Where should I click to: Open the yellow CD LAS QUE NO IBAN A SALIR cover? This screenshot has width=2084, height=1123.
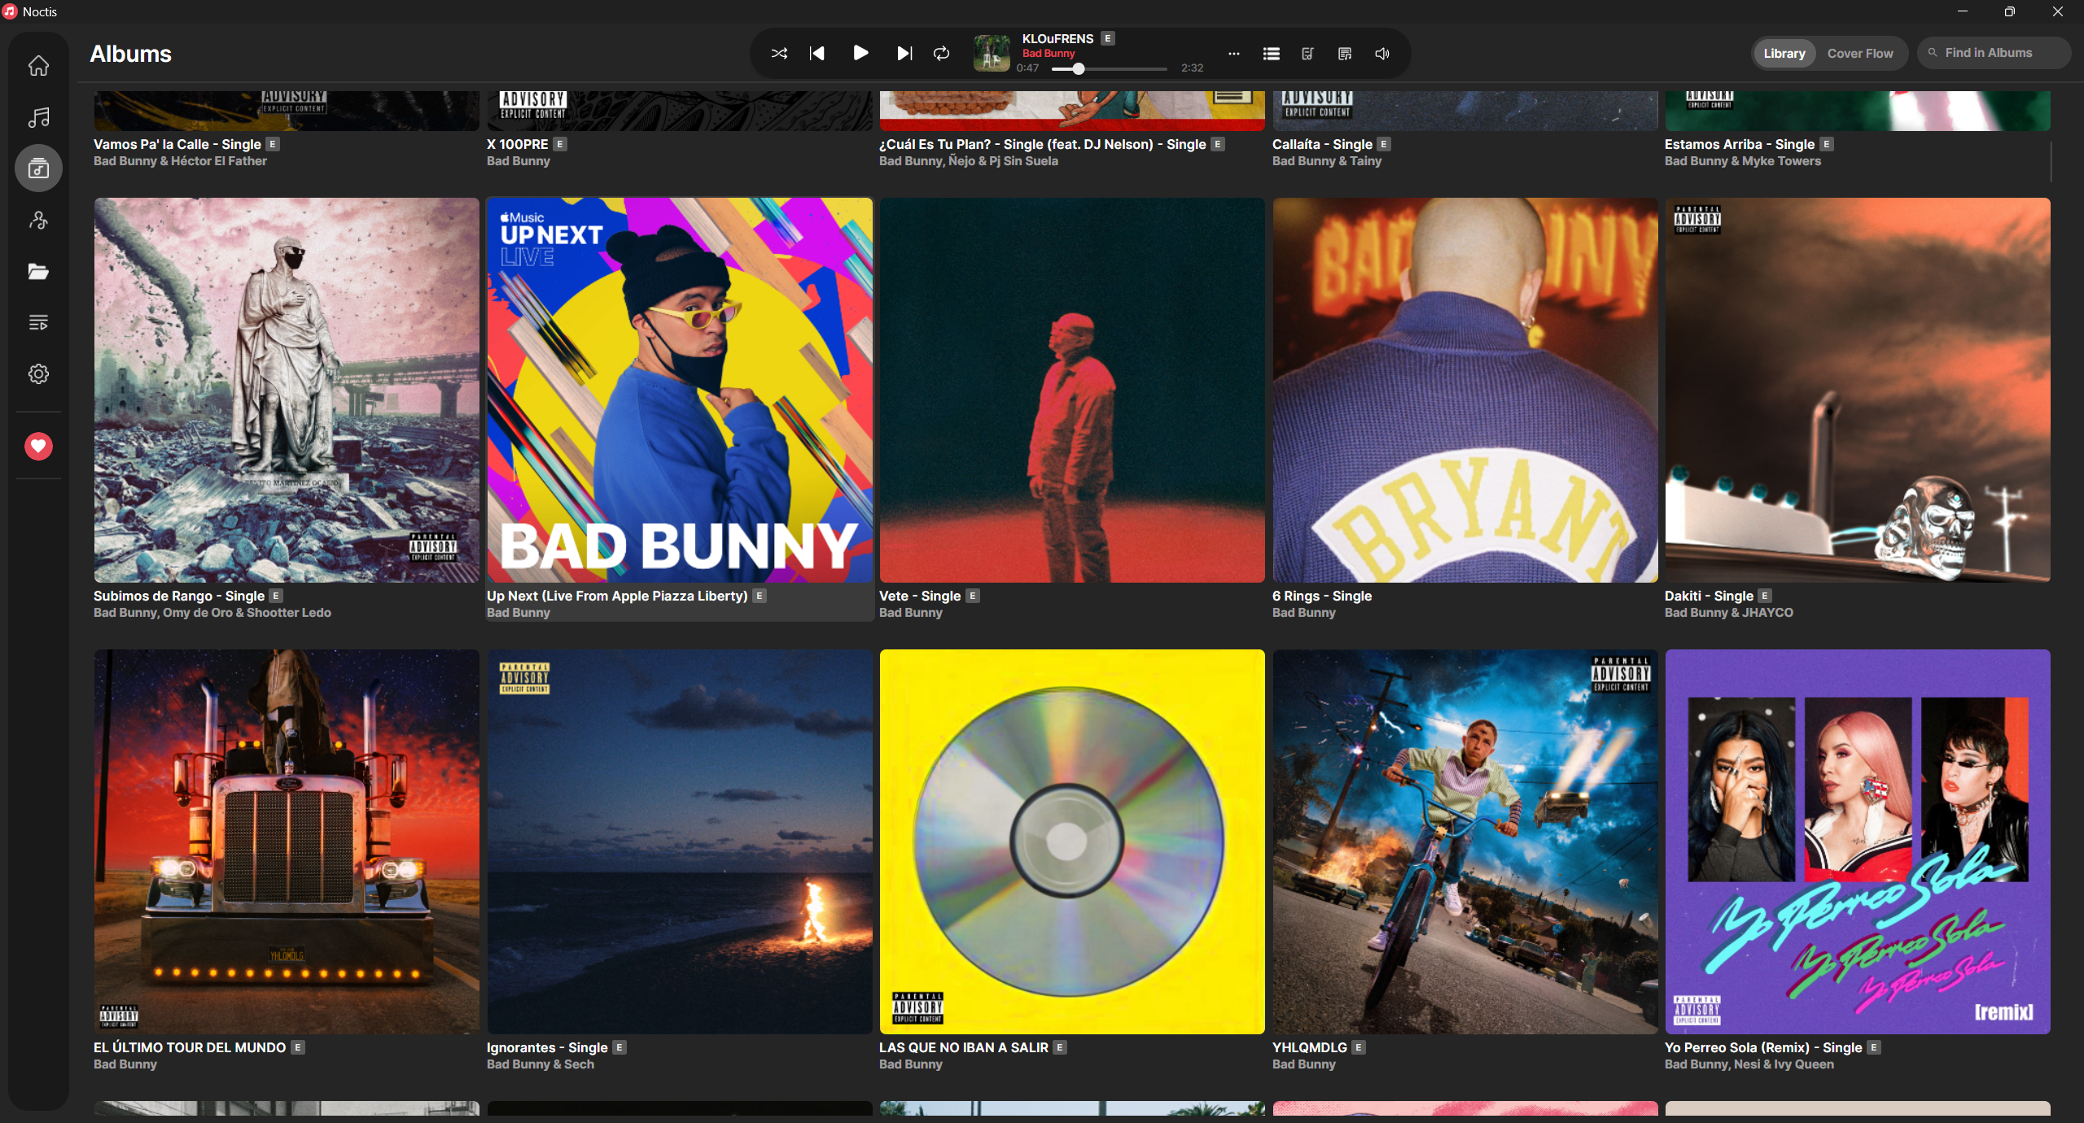[1072, 841]
